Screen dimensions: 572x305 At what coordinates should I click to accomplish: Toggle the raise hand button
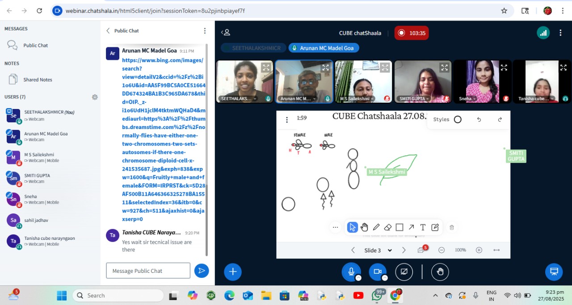(440, 272)
